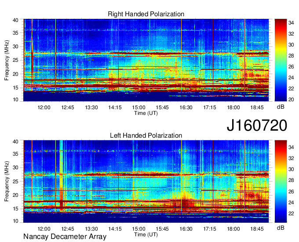Click the 34 dB tick on Left Handed colorbar
This screenshot has height=242, width=299.
(291, 147)
